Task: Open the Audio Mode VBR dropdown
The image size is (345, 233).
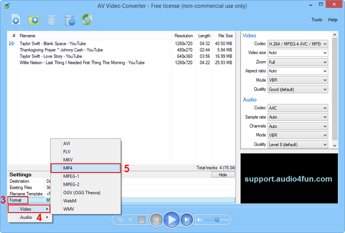Action: coord(298,135)
